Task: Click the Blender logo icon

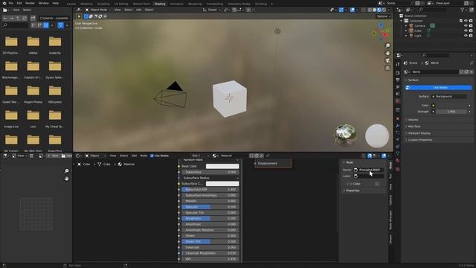Action: [4, 3]
